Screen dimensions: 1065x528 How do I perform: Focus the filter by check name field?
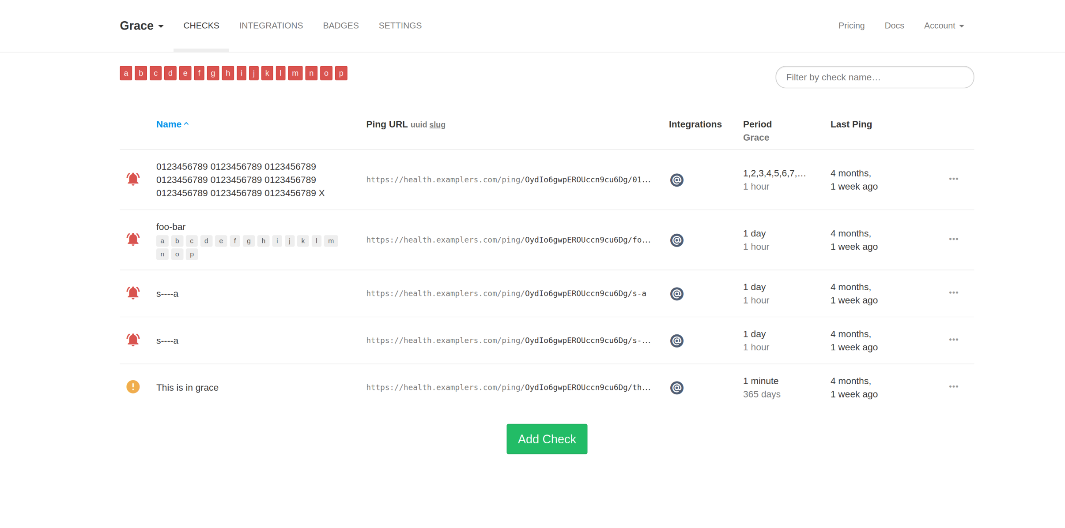click(x=874, y=77)
